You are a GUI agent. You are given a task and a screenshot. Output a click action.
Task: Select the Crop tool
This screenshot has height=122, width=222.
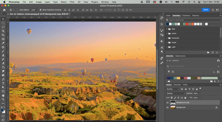pyautogui.click(x=3, y=35)
